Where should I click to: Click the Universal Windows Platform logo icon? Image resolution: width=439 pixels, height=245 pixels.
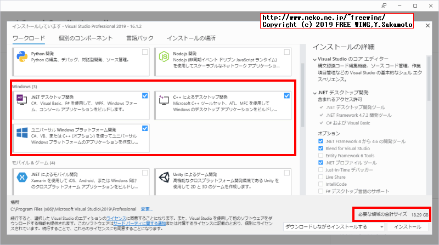[x=22, y=133]
